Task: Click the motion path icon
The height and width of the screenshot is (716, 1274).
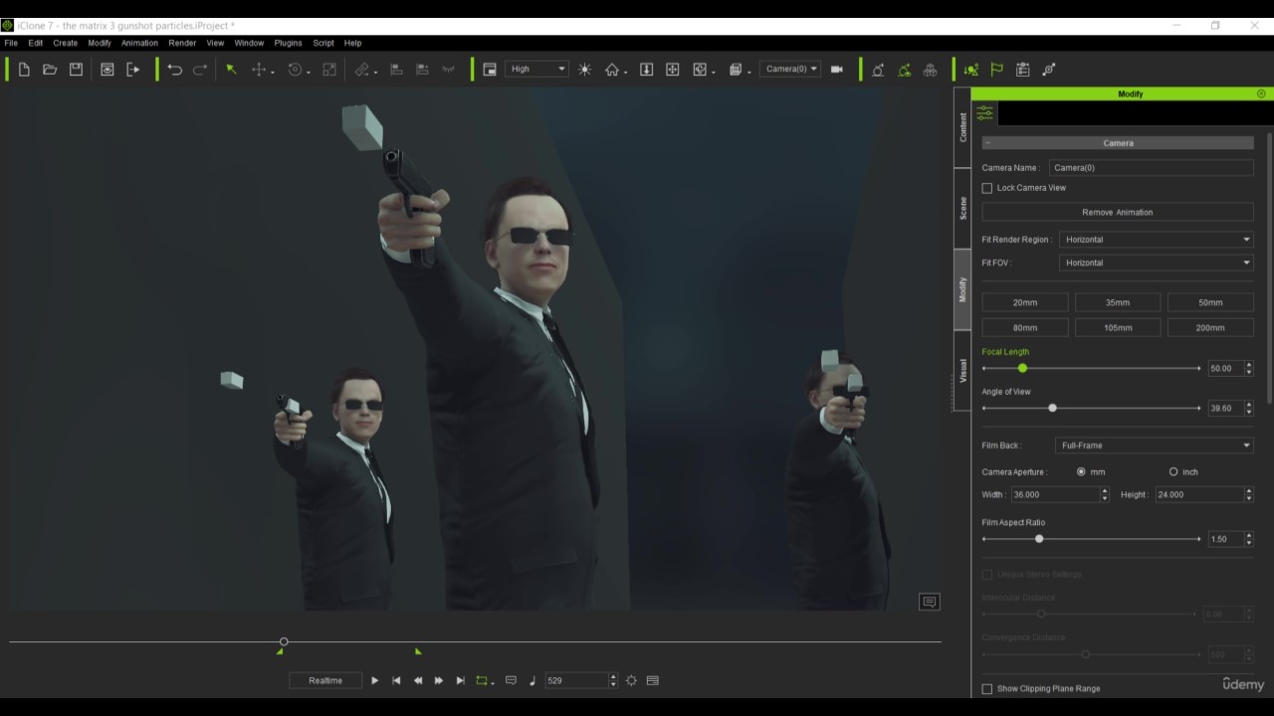Action: pyautogui.click(x=1048, y=70)
